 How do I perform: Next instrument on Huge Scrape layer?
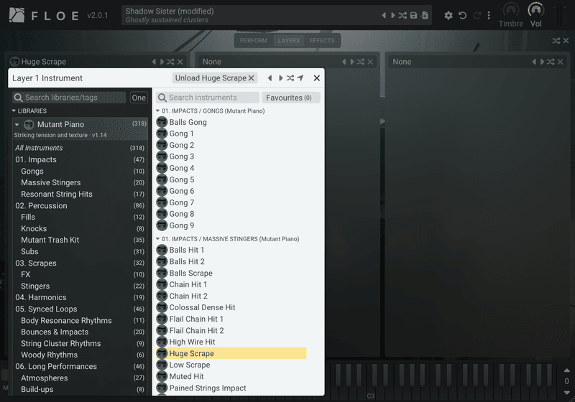tap(162, 62)
